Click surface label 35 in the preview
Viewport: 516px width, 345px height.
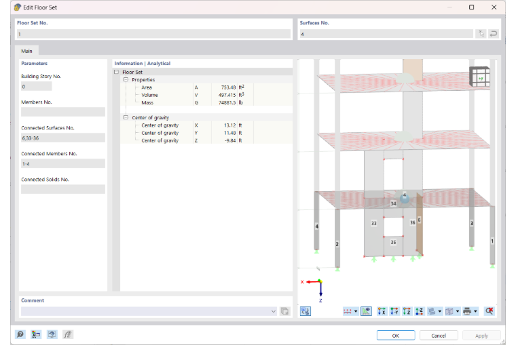click(393, 243)
